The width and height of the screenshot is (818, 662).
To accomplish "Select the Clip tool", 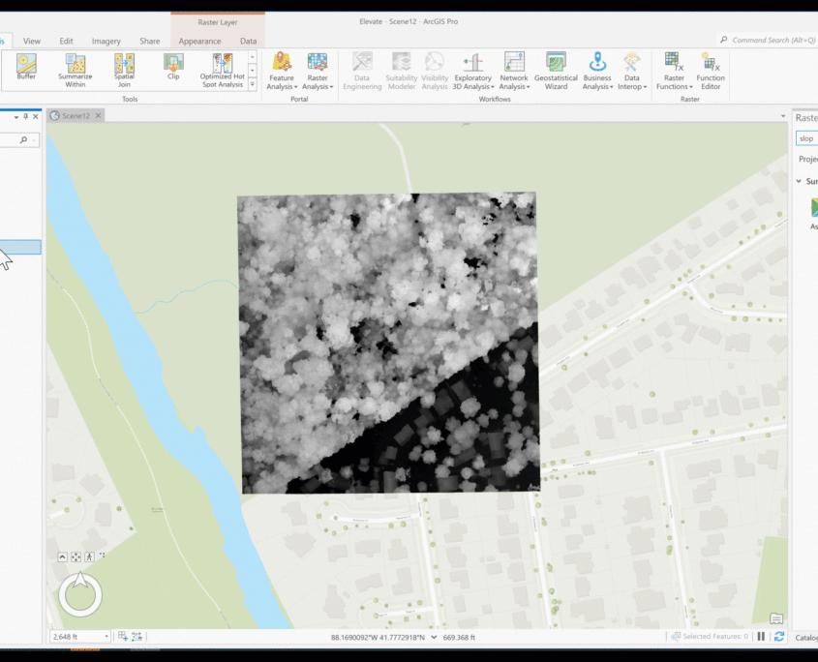I will (x=173, y=66).
